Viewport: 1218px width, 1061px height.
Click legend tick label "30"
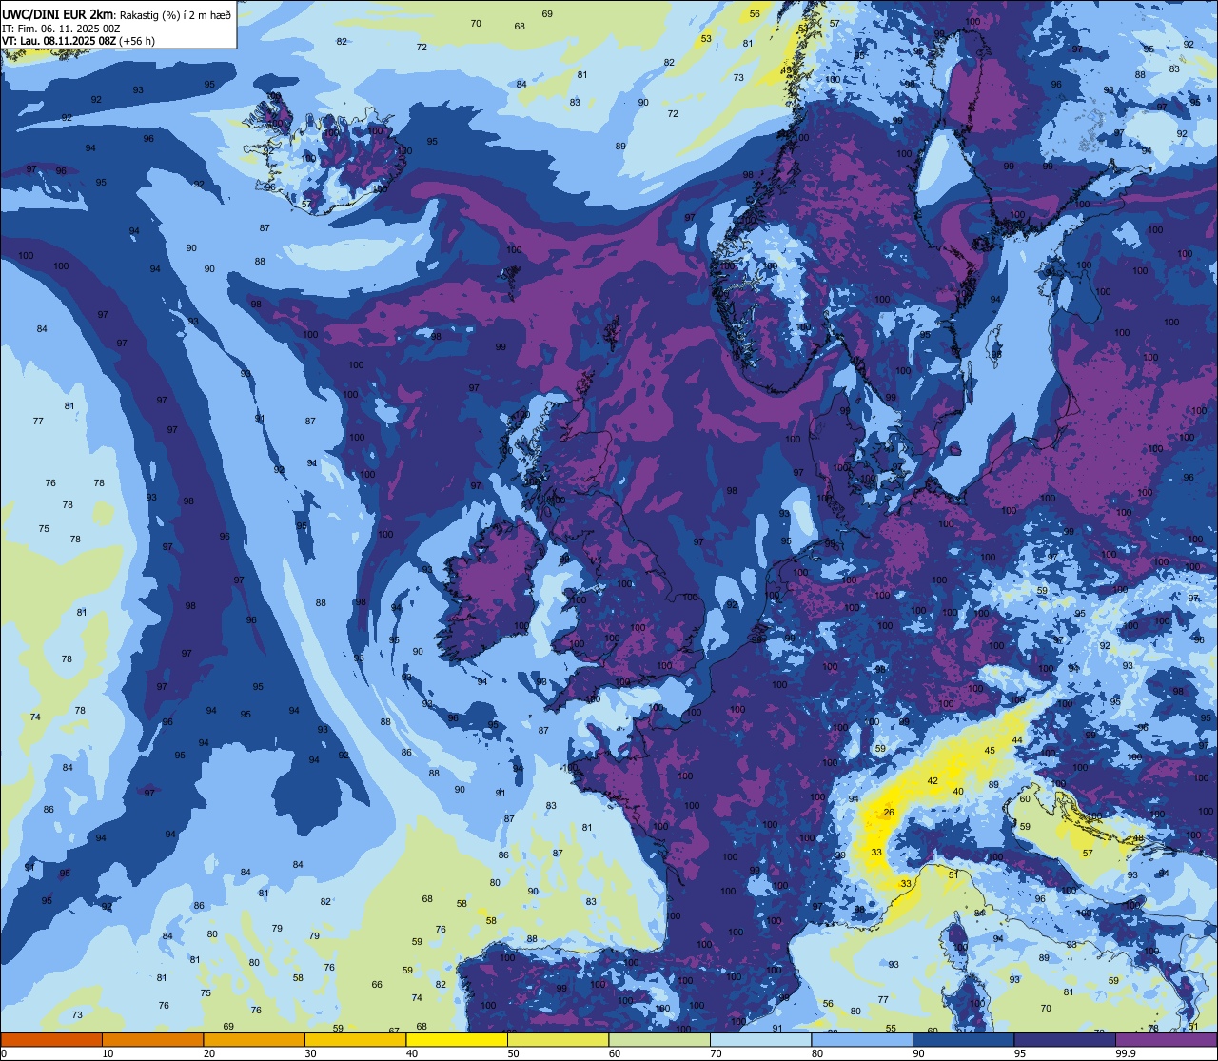pos(310,1053)
